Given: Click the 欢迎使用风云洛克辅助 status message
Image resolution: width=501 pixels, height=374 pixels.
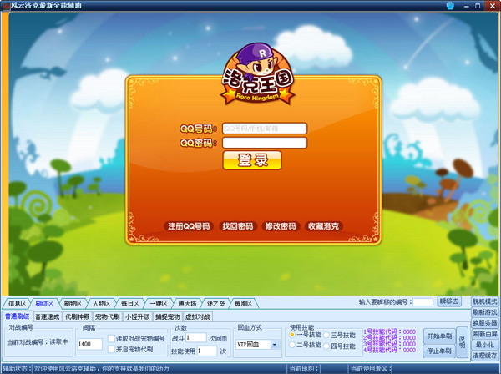Looking at the screenshot, I should coord(102,369).
